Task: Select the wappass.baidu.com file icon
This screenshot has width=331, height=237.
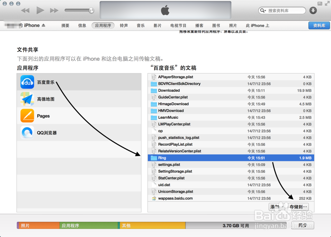Action: coord(154,198)
